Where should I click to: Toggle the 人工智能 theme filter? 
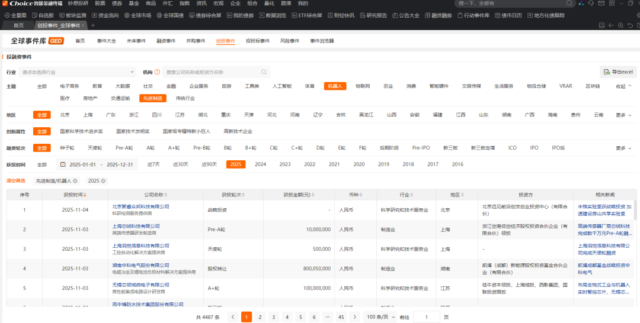coord(281,86)
